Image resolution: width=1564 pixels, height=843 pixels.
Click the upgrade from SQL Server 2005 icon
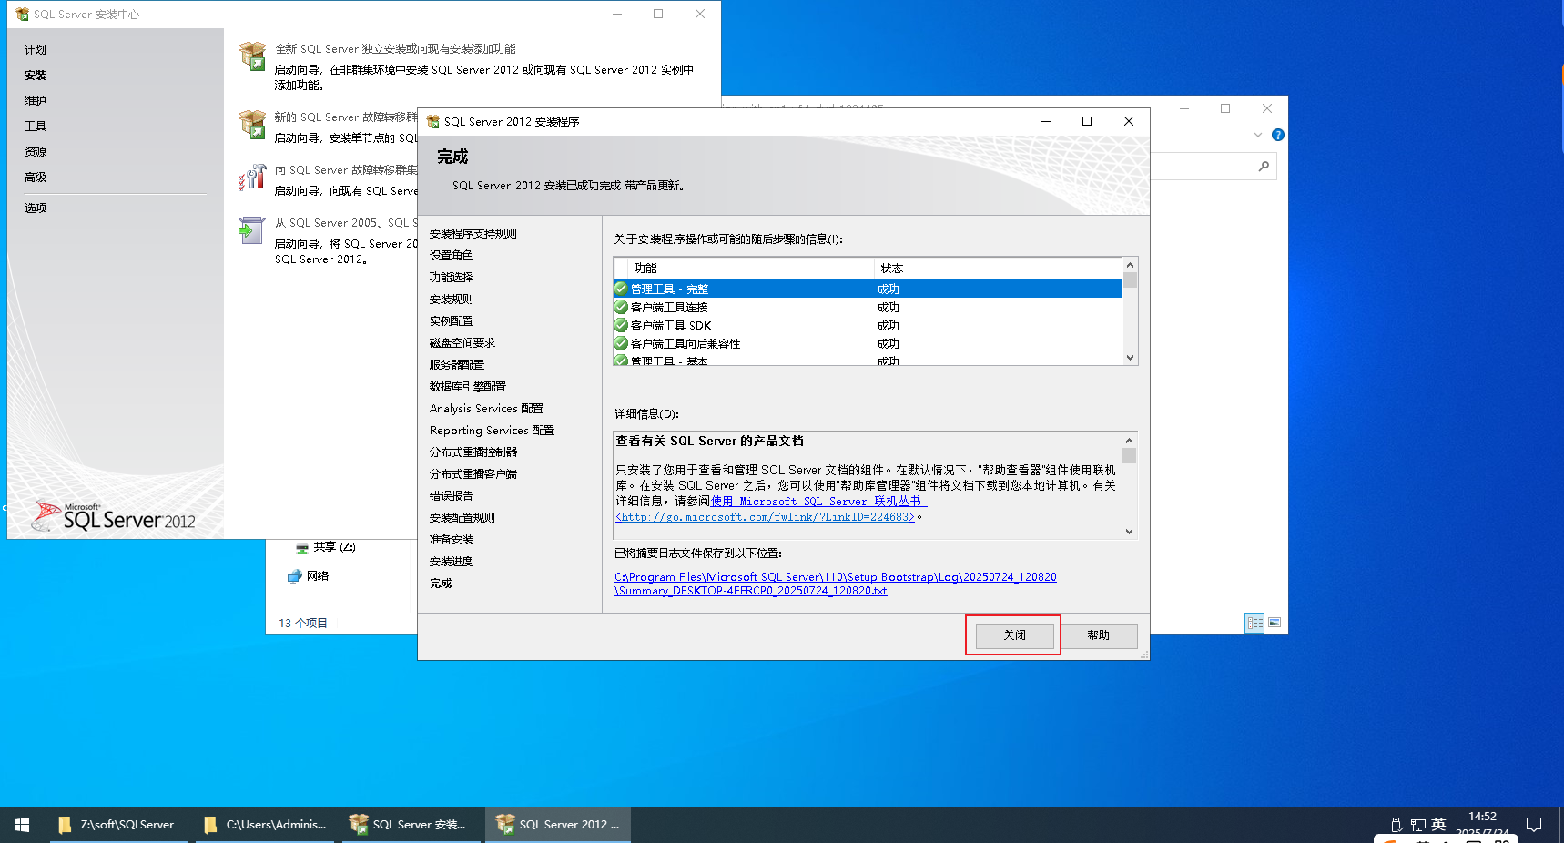[x=250, y=230]
